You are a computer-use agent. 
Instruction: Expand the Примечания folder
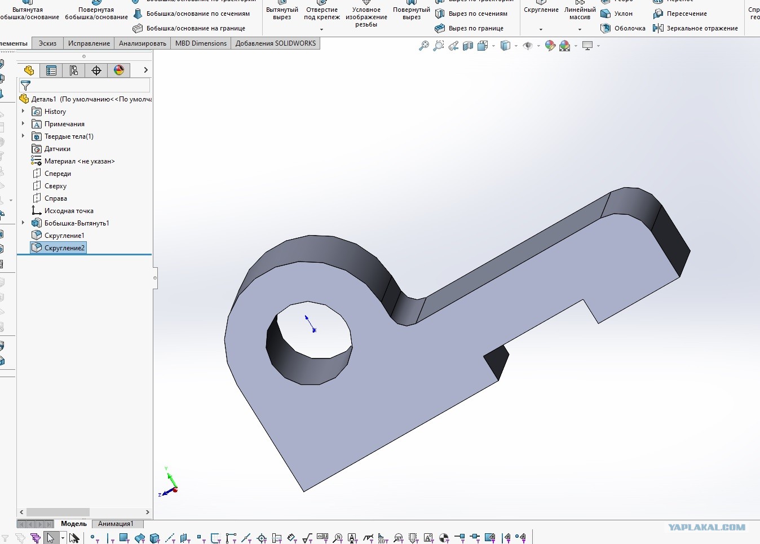[23, 124]
